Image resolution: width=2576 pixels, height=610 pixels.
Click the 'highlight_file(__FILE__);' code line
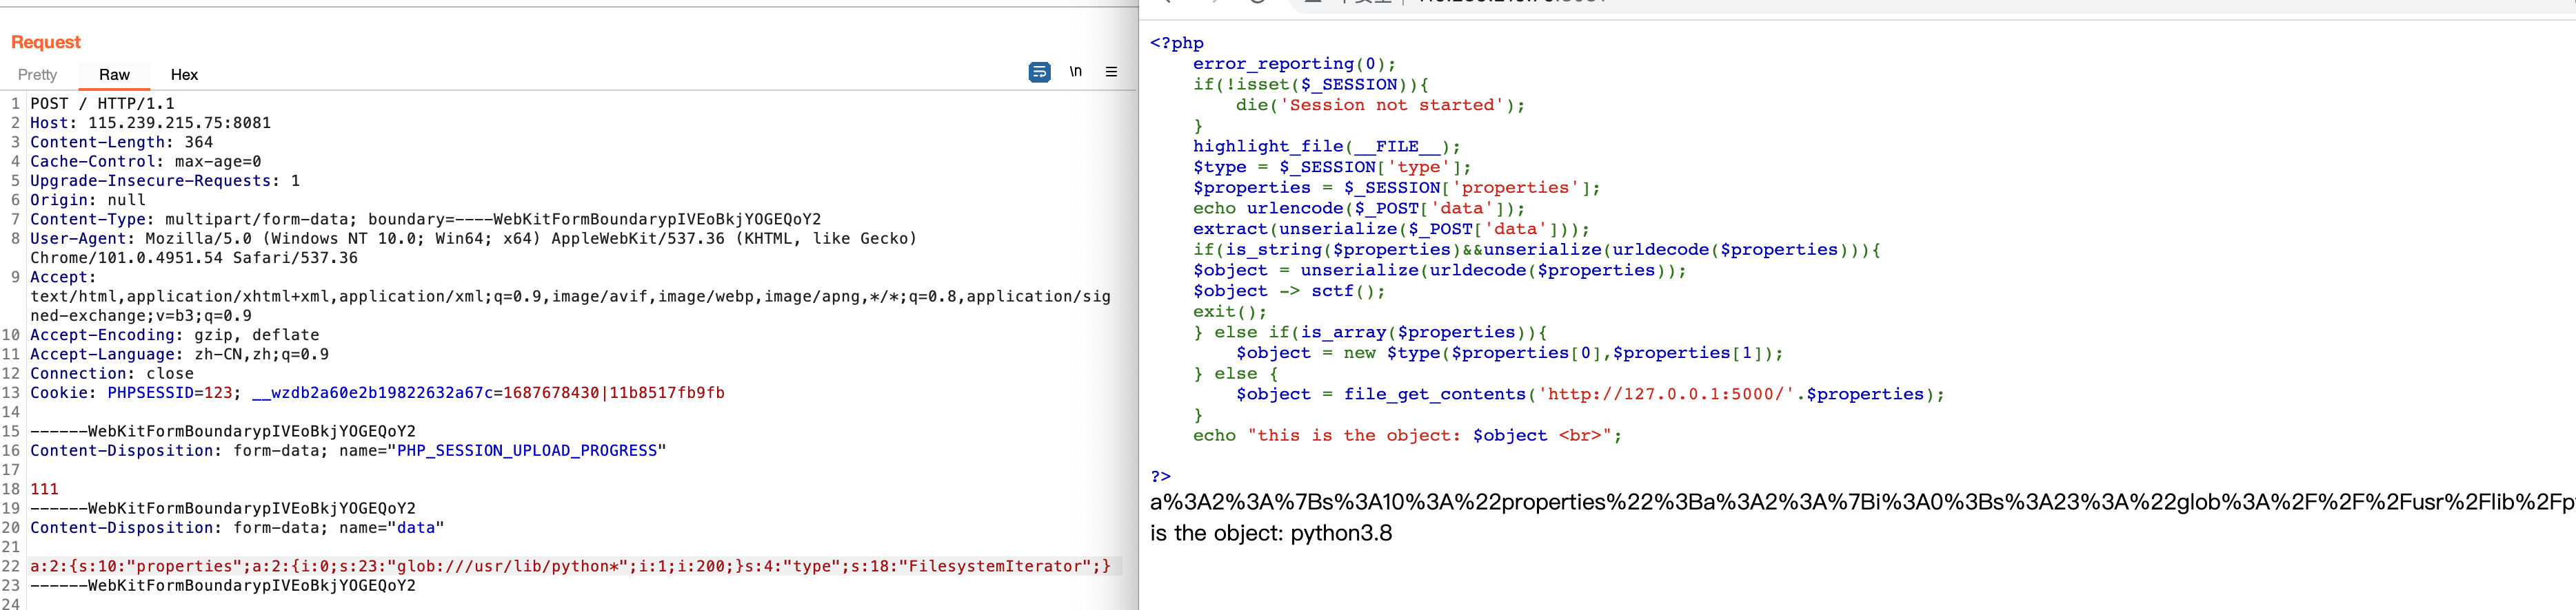(x=1326, y=147)
